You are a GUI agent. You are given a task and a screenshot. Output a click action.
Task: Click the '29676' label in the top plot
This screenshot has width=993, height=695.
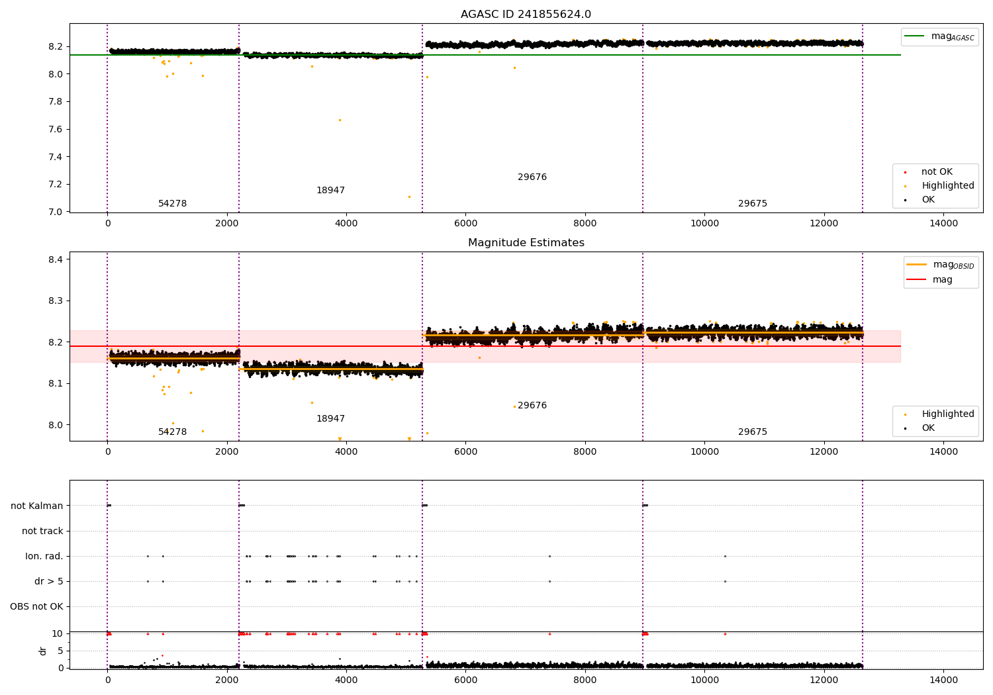[x=532, y=177]
